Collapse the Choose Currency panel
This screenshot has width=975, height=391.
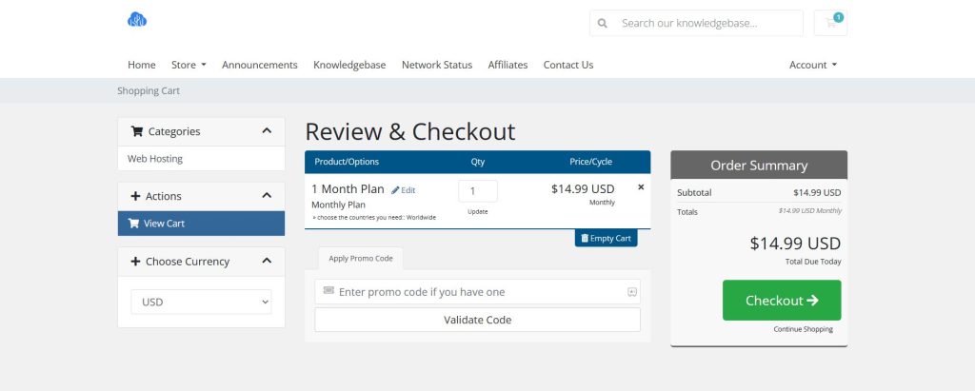267,262
